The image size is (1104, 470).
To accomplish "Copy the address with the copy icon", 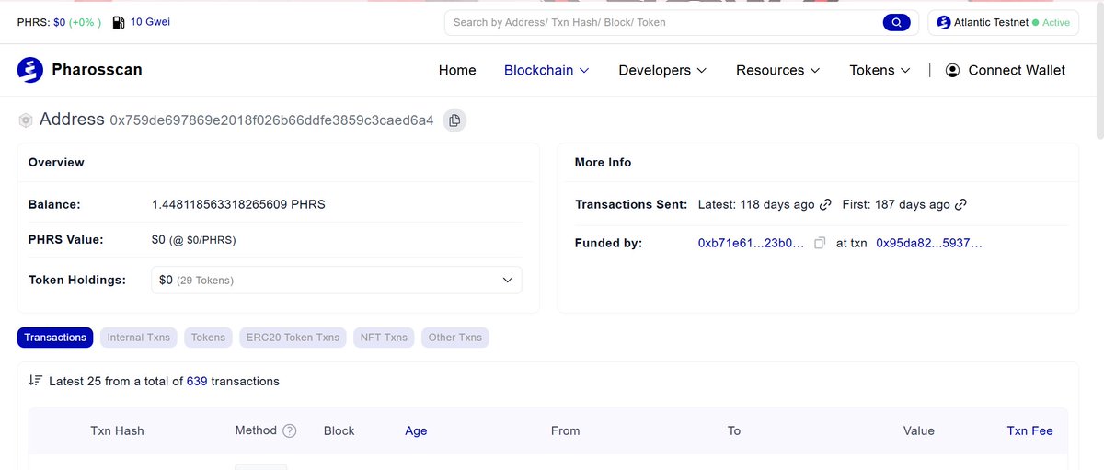I will (x=454, y=120).
